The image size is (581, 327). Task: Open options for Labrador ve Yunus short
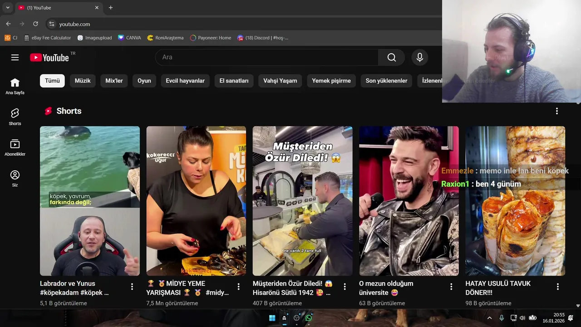(x=132, y=287)
